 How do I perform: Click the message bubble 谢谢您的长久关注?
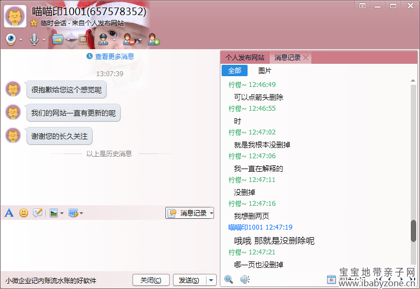pos(59,136)
